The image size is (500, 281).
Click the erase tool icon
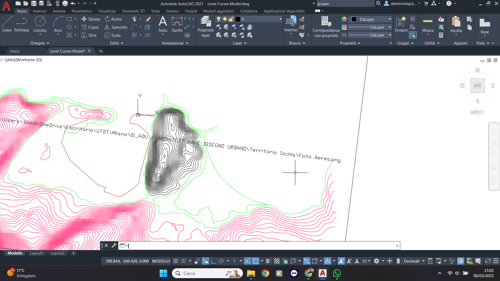point(148,19)
